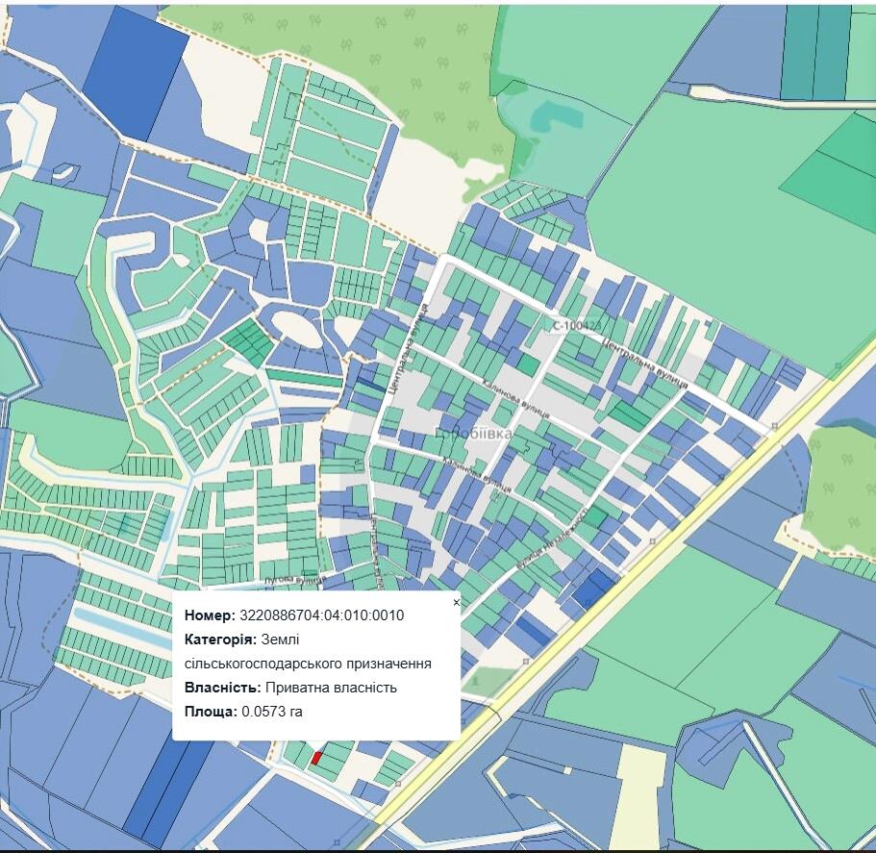Select the dark teal parcel in top right corner
Screen dimensions: 876x853
(x=812, y=38)
